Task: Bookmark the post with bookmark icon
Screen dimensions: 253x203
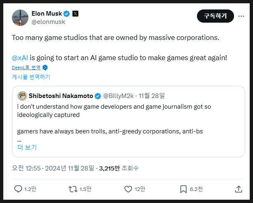Action: coord(183,189)
